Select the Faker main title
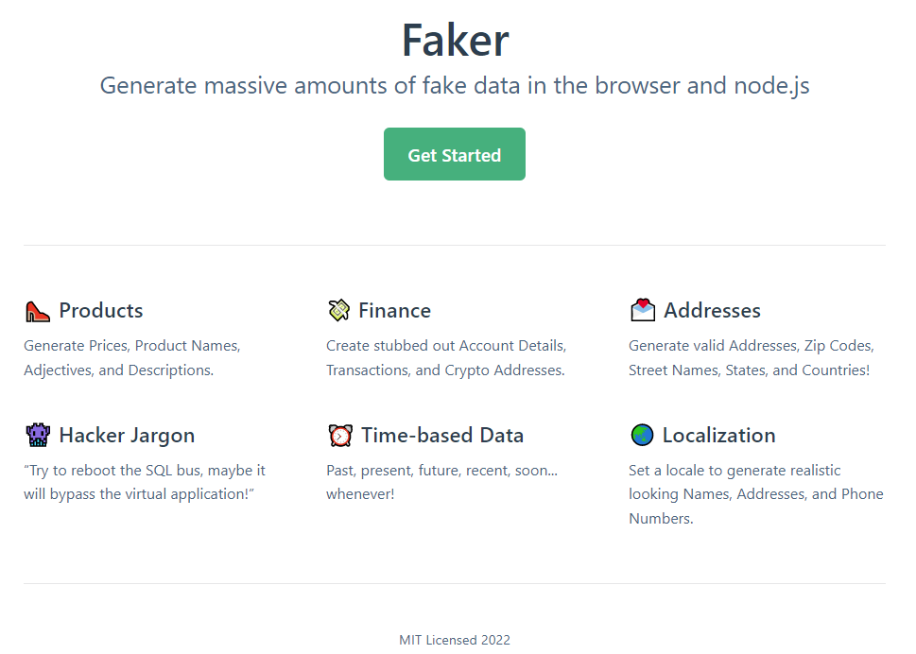 pyautogui.click(x=455, y=40)
